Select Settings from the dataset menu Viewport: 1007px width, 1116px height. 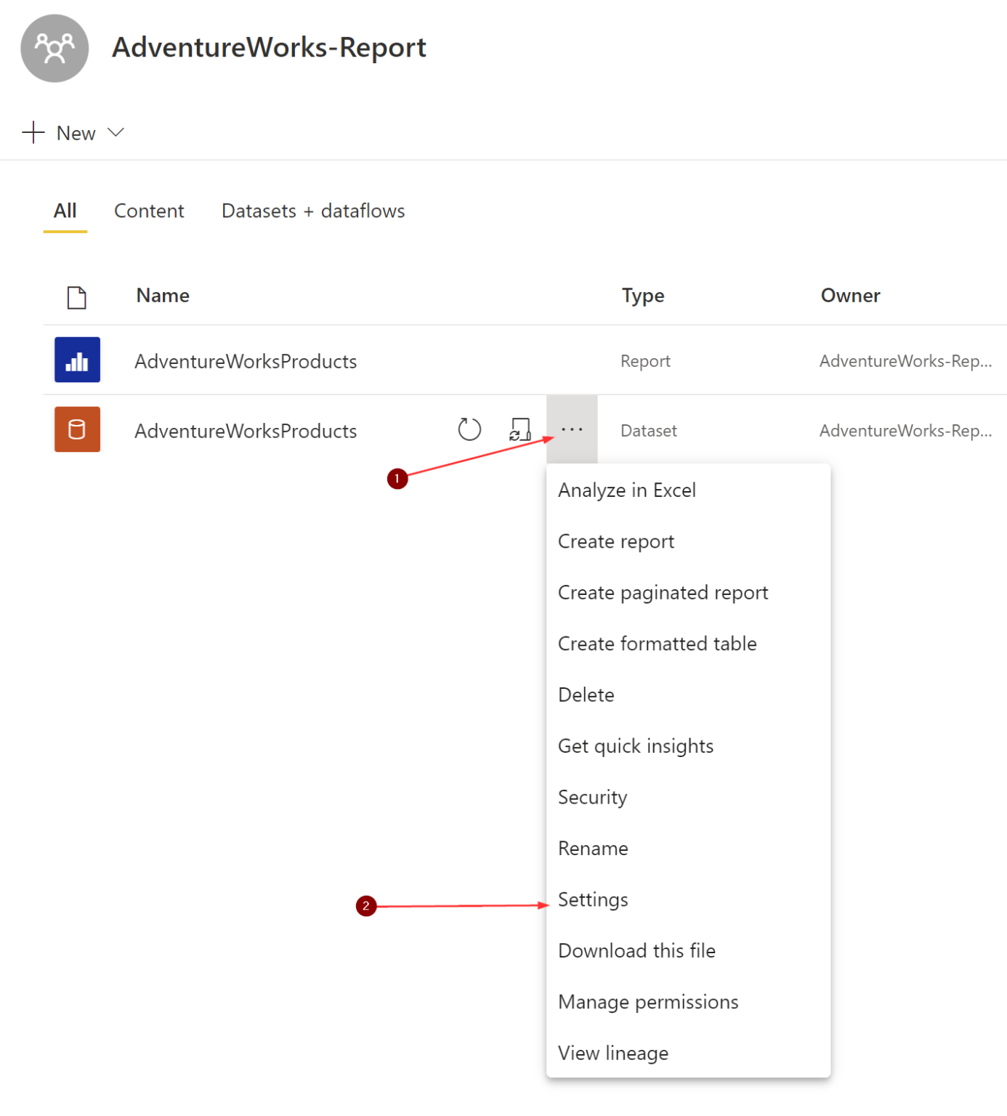[593, 899]
